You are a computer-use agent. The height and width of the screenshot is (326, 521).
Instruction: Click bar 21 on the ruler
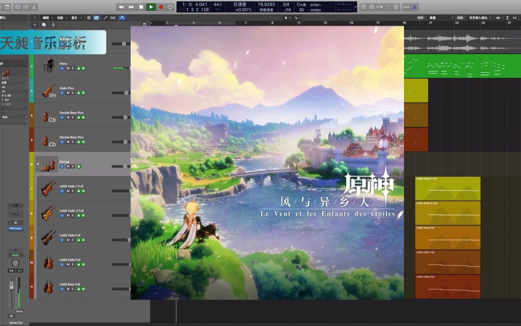pyautogui.click(x=431, y=23)
